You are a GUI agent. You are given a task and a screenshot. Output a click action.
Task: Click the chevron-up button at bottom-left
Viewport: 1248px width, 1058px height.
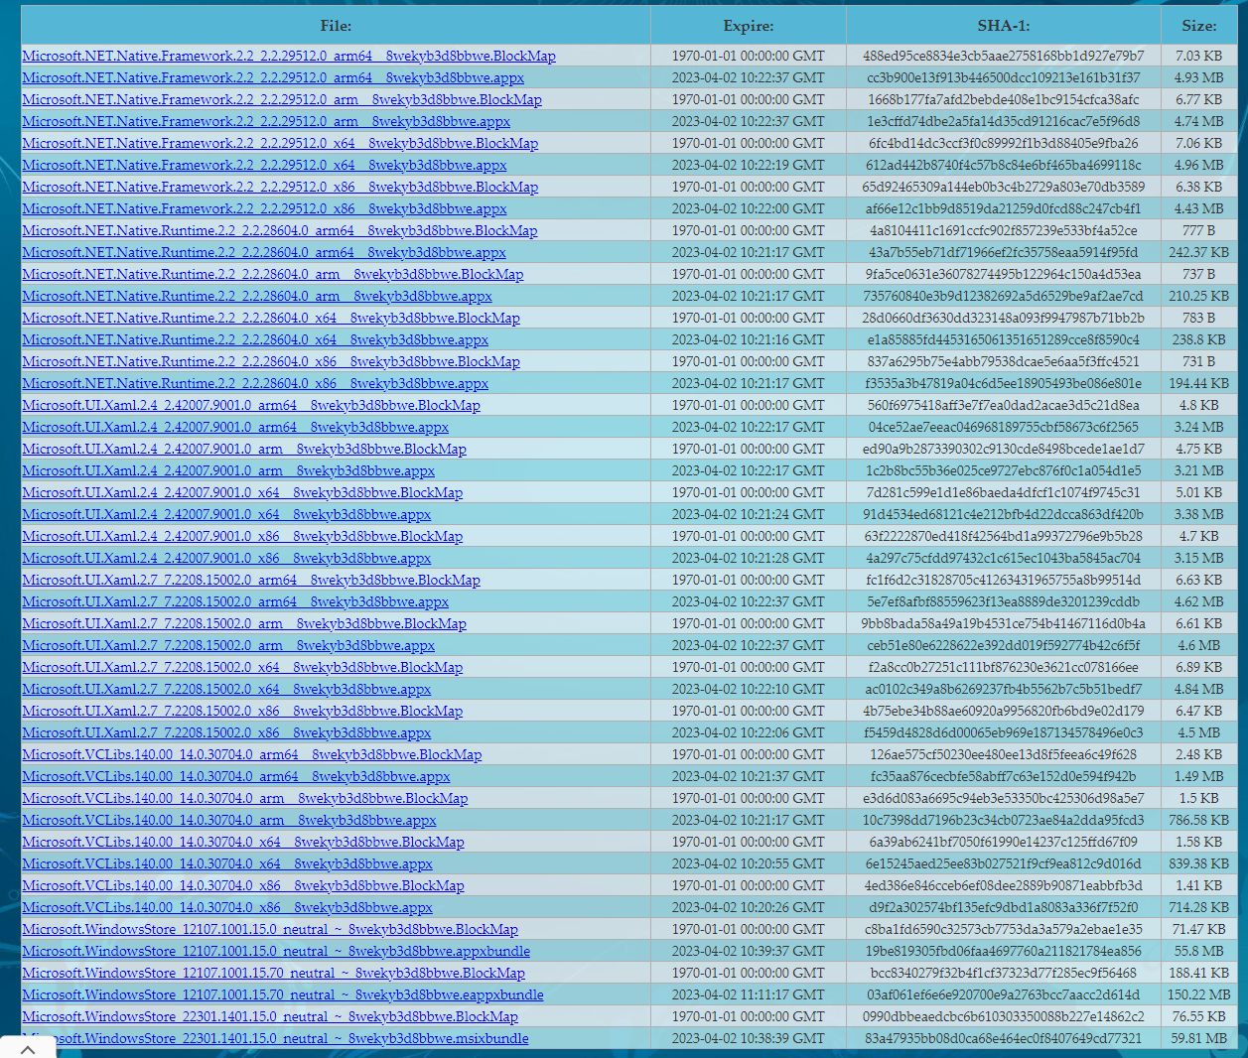tap(28, 1048)
